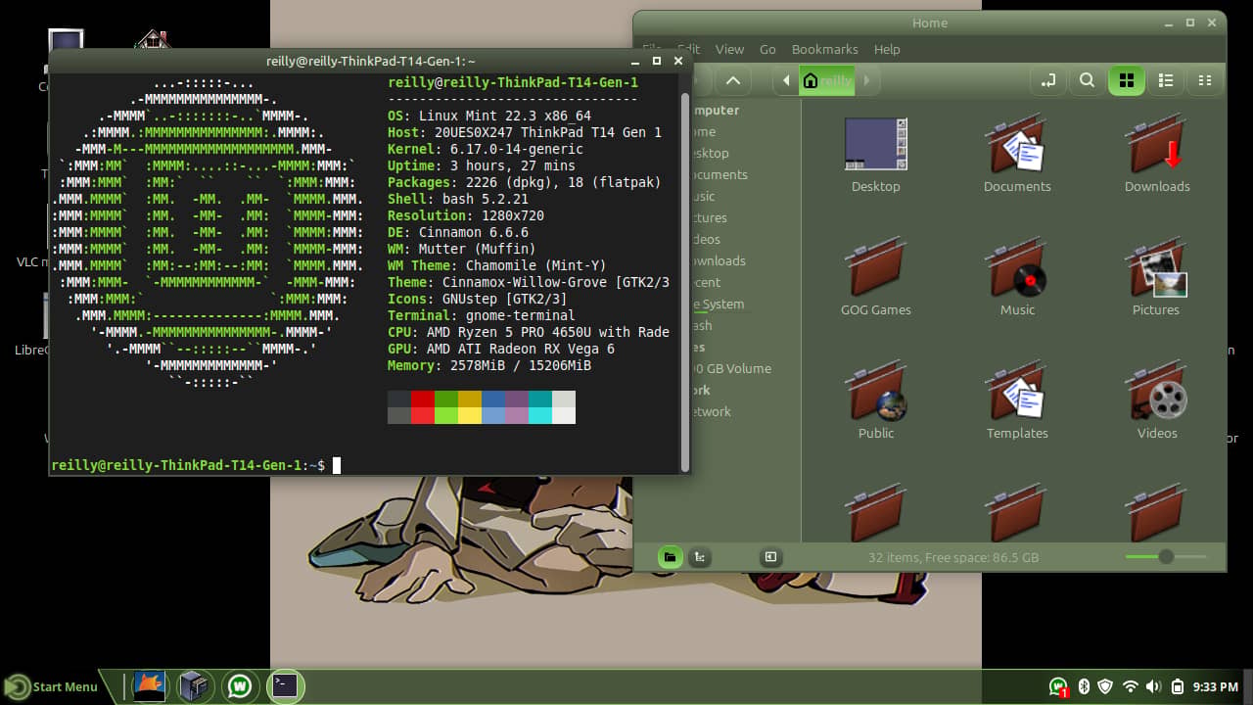Switch file manager to compact view

(1205, 80)
